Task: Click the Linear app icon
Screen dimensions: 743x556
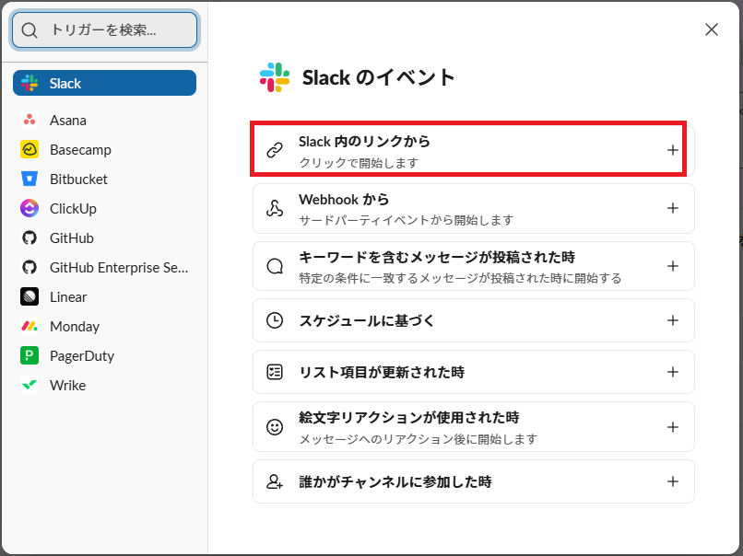Action: [29, 296]
